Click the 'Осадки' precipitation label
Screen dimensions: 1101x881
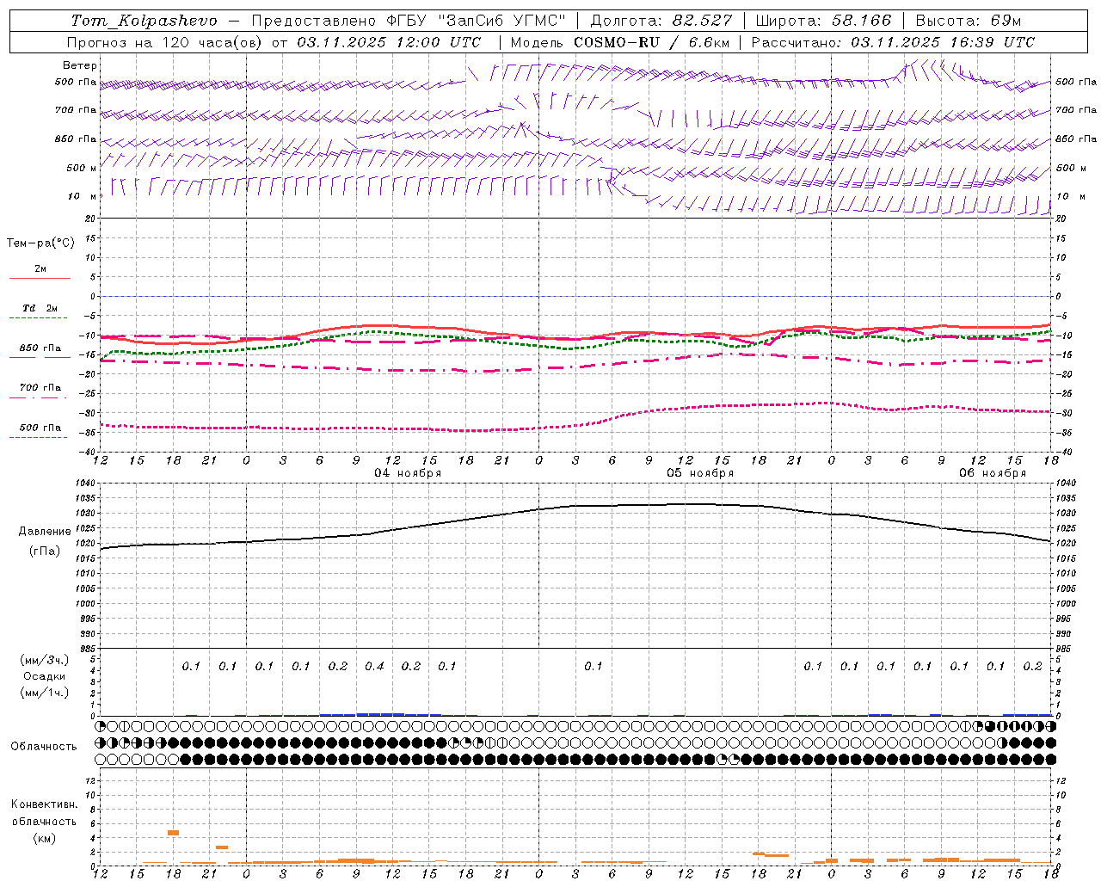pyautogui.click(x=45, y=676)
